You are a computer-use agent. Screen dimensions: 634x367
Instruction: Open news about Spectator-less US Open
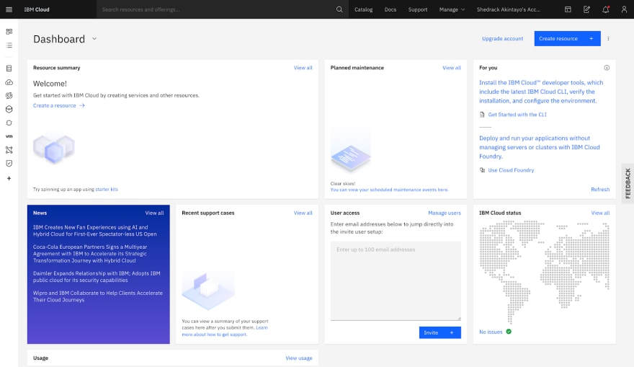pos(95,231)
